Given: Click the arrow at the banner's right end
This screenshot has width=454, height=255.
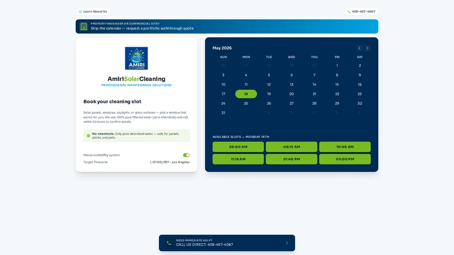Looking at the screenshot, I should [x=373, y=26].
